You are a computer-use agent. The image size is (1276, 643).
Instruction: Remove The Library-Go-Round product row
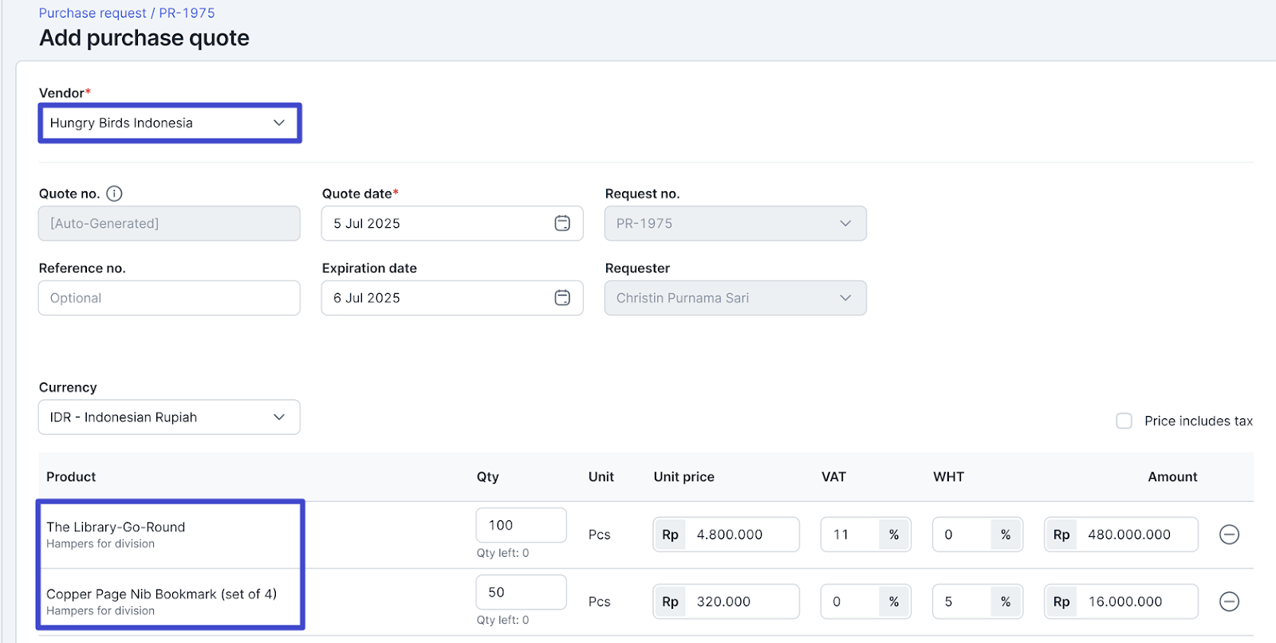point(1229,535)
